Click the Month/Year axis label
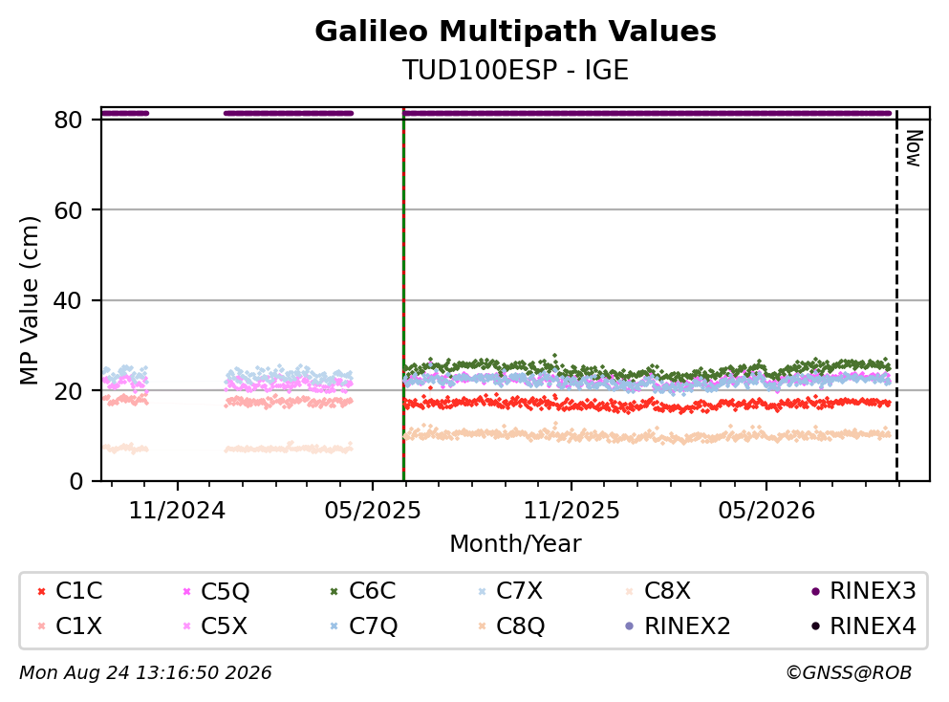The image size is (949, 702). tap(515, 543)
